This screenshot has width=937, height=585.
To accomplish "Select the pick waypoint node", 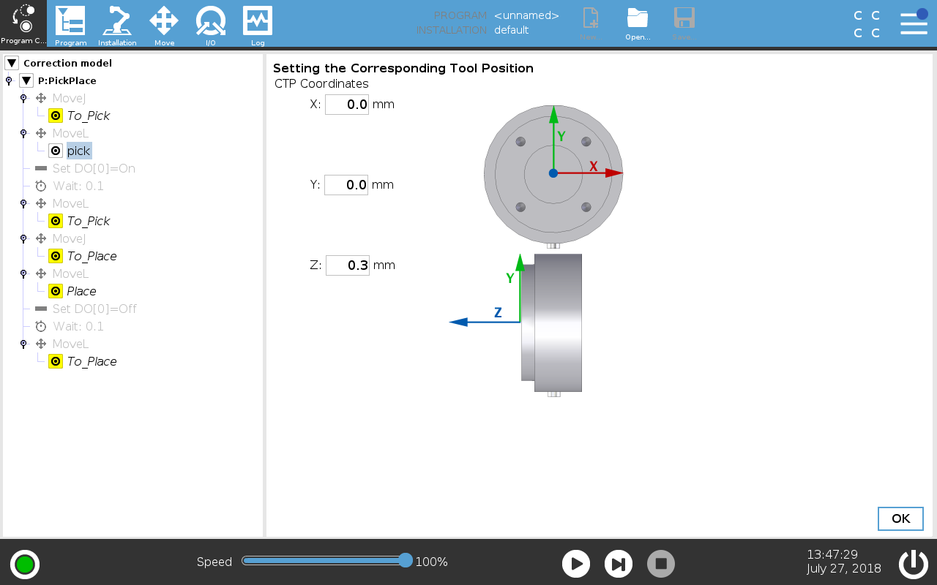I will (78, 151).
